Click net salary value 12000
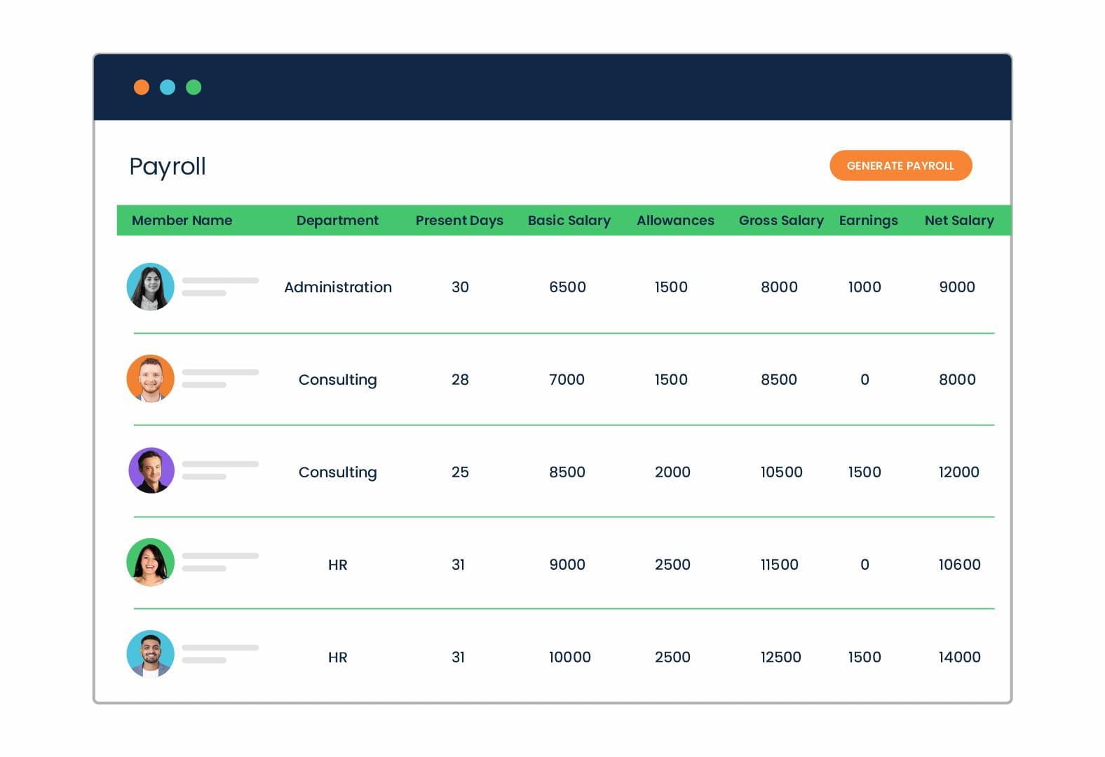Viewport: 1105px width, 757px height. [x=958, y=472]
